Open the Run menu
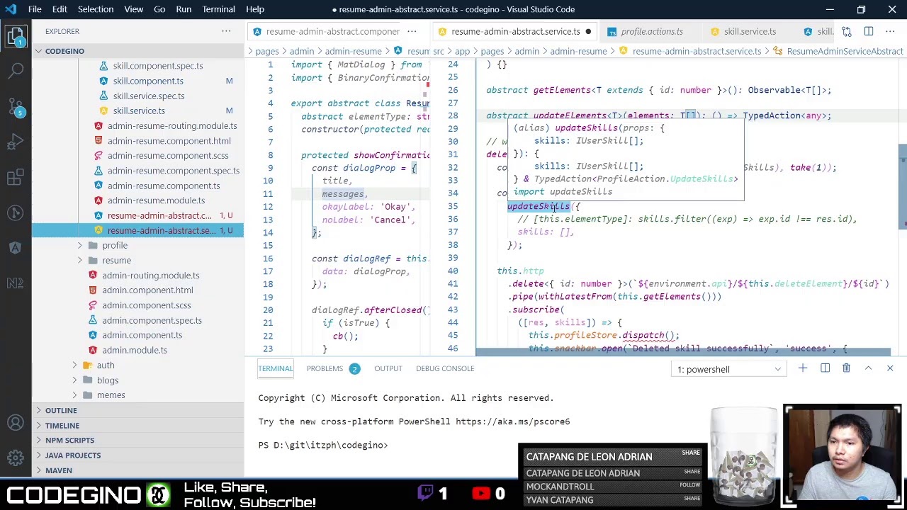 (x=184, y=9)
